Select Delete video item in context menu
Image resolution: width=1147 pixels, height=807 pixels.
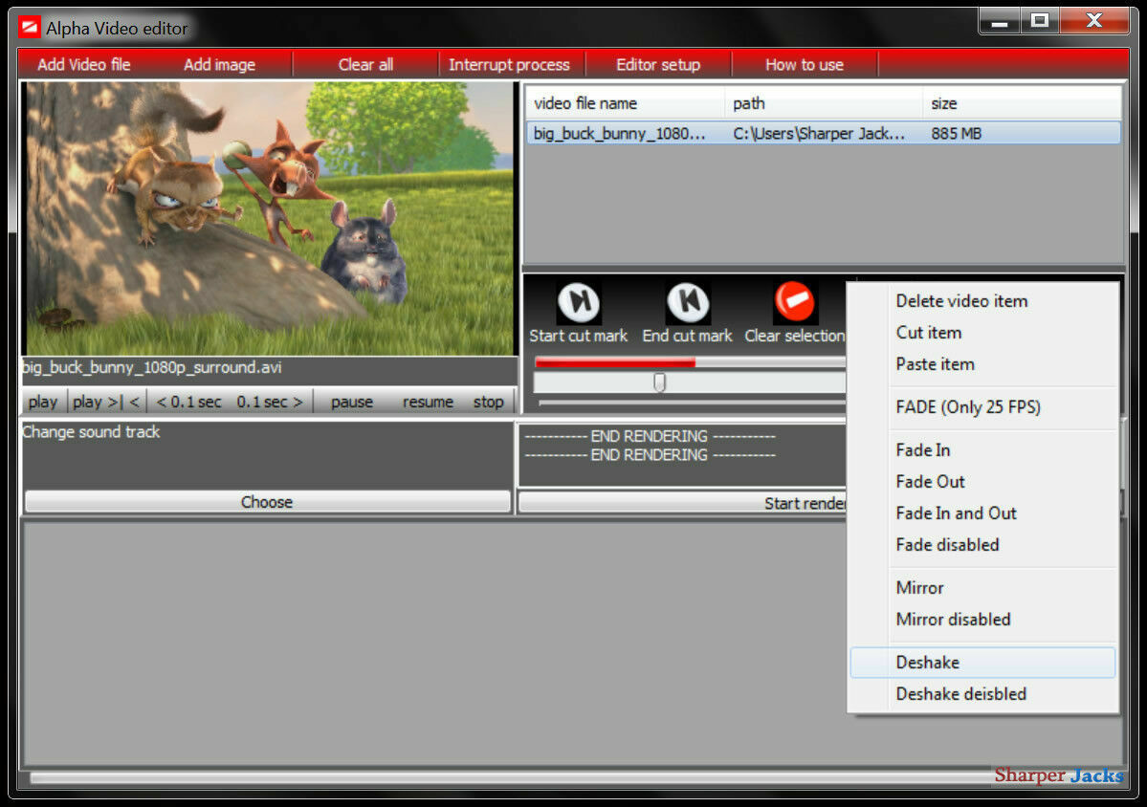click(x=982, y=300)
